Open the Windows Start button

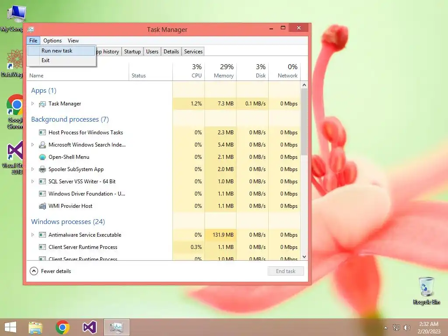(x=10, y=327)
